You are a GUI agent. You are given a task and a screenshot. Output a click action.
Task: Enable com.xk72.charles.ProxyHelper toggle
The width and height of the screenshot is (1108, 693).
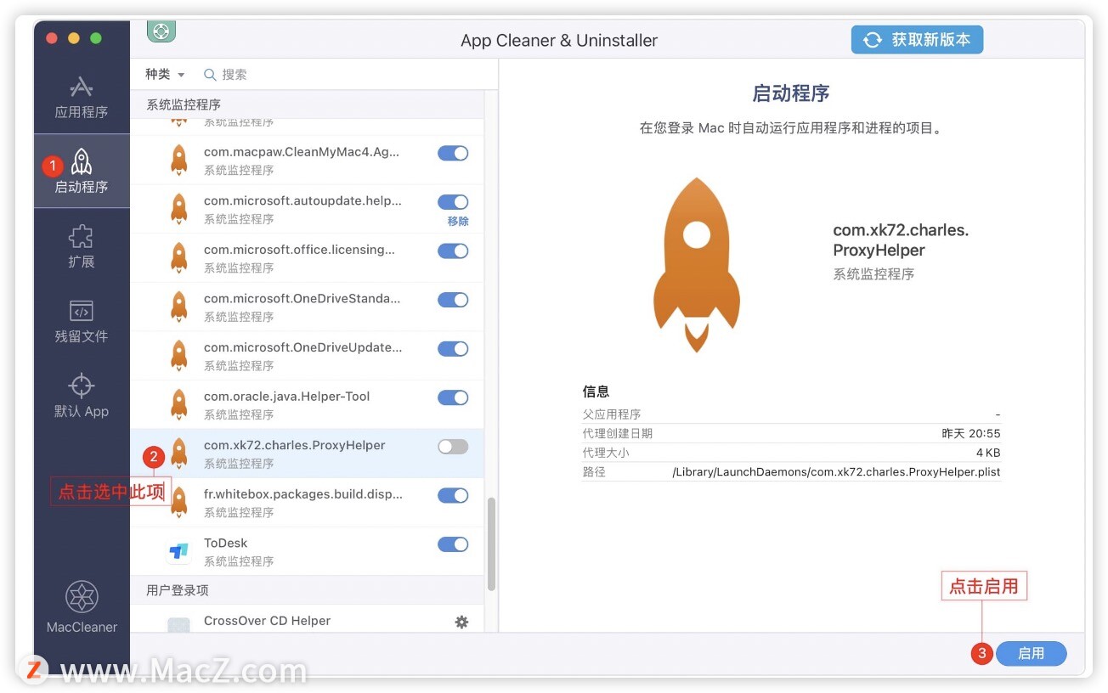coord(453,447)
